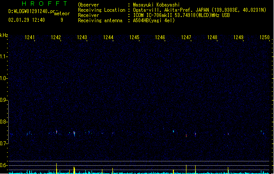Screen dimensions: 274x174
Task: Click the 1.1 frequency axis label
Action: [3, 57]
